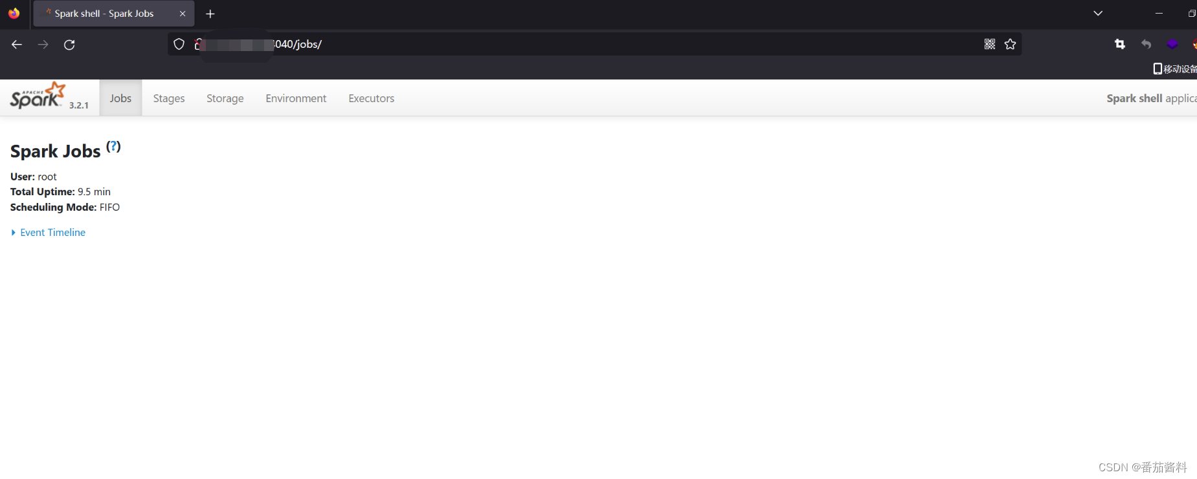
Task: Click the 'Total Uptime: 9.5 min' text
Action: point(60,192)
